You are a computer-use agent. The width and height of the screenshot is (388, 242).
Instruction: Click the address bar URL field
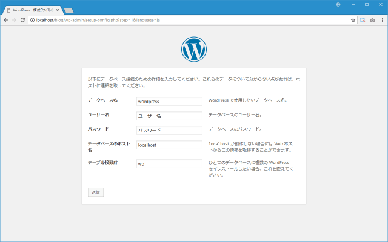pyautogui.click(x=193, y=20)
